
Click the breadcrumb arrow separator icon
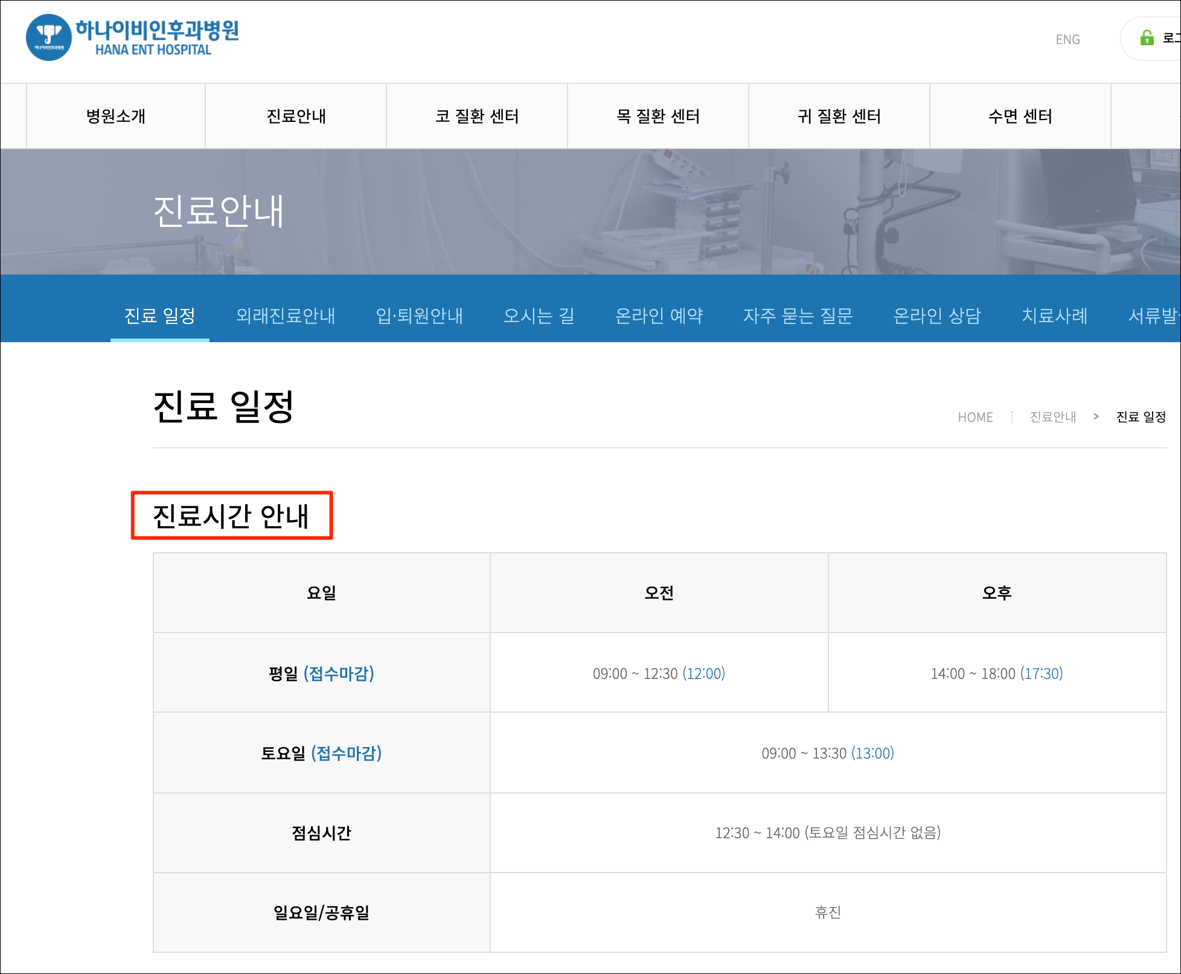pos(1096,416)
